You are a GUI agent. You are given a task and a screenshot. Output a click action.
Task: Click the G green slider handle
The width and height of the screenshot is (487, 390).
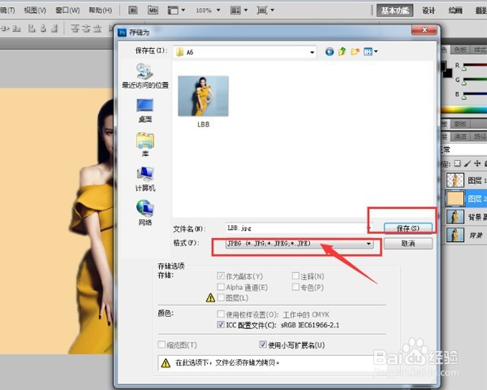coord(464,82)
